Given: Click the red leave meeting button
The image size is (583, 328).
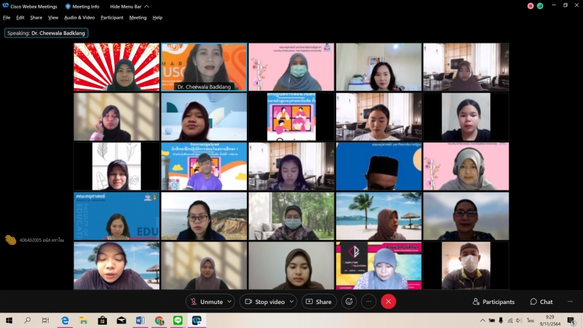Looking at the screenshot, I should click(388, 301).
